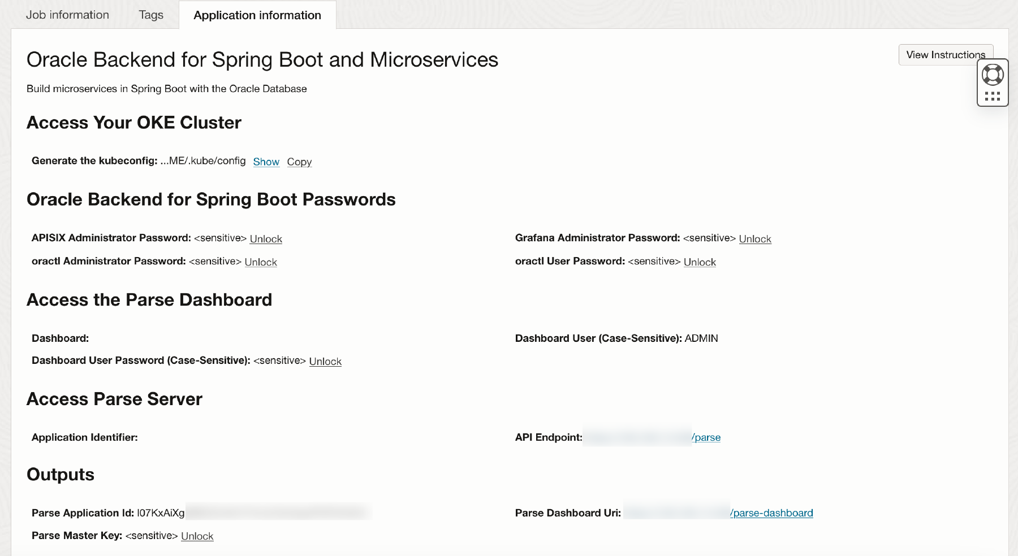Reveal the Dashboard User Password
Viewport: 1018px width, 556px height.
click(x=325, y=361)
